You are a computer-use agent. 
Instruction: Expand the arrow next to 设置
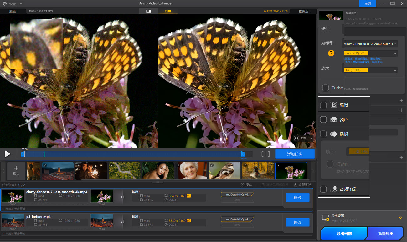[21, 4]
